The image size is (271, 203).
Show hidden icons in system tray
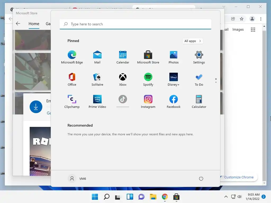pyautogui.click(x=226, y=197)
